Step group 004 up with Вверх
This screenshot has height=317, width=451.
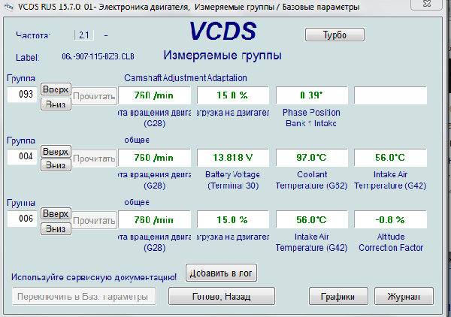pos(56,151)
